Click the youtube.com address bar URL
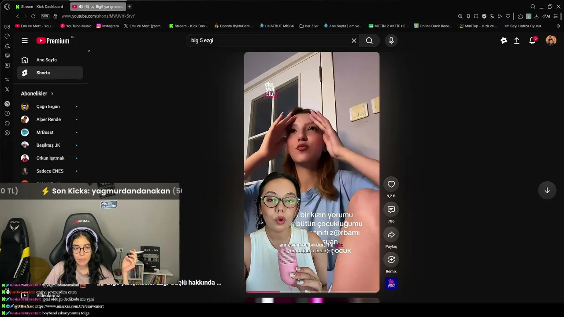 coord(98,16)
